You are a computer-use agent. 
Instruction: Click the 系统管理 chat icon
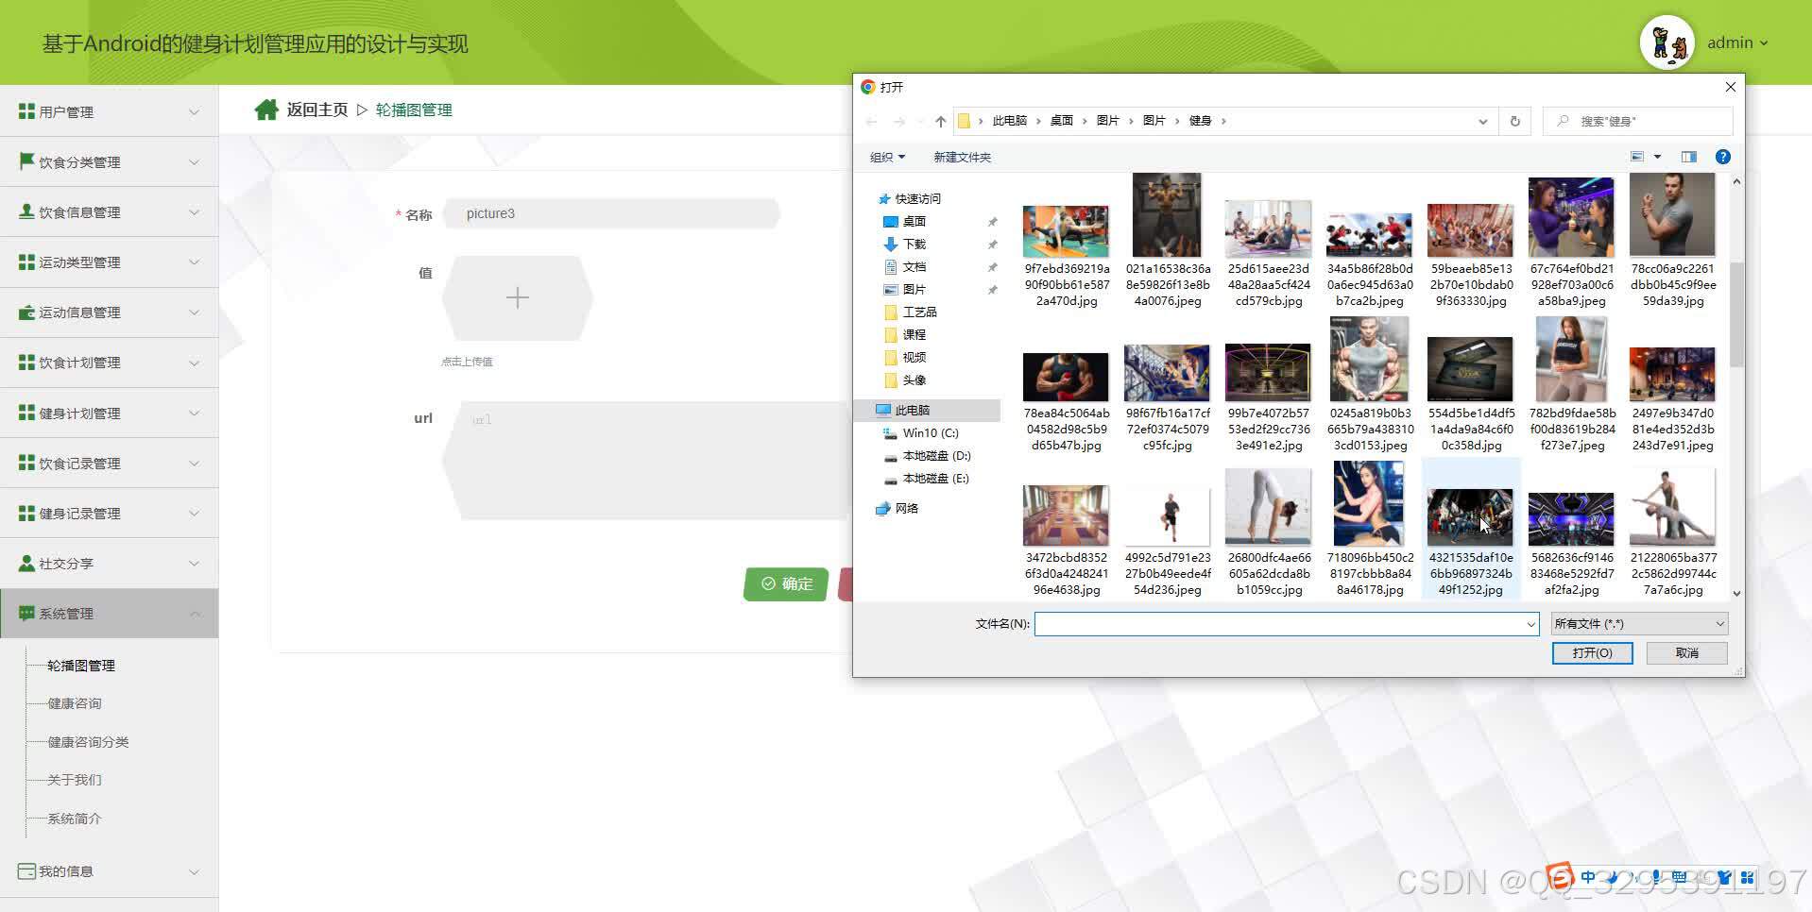26,613
